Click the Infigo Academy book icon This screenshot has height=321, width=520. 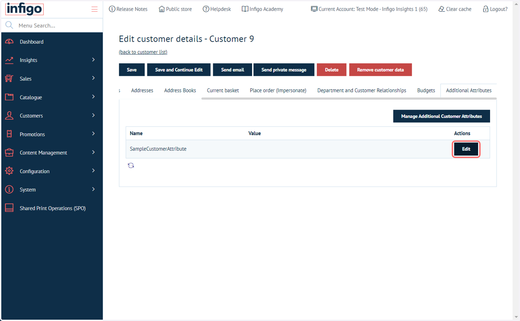coord(245,9)
